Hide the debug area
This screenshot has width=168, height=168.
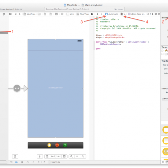11,162
